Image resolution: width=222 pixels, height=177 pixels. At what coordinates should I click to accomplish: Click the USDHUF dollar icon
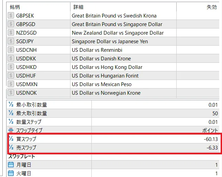point(11,76)
